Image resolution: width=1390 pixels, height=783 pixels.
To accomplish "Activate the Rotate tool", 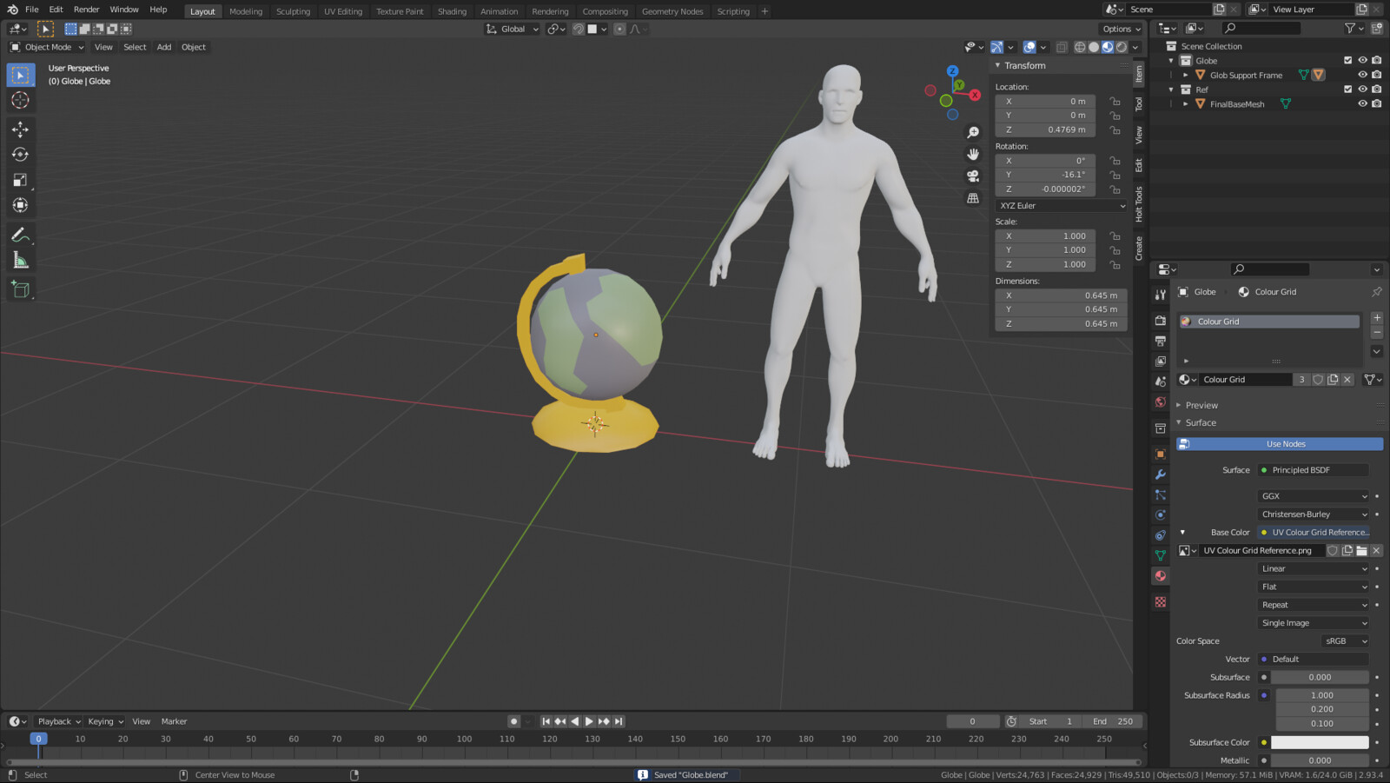I will [20, 155].
